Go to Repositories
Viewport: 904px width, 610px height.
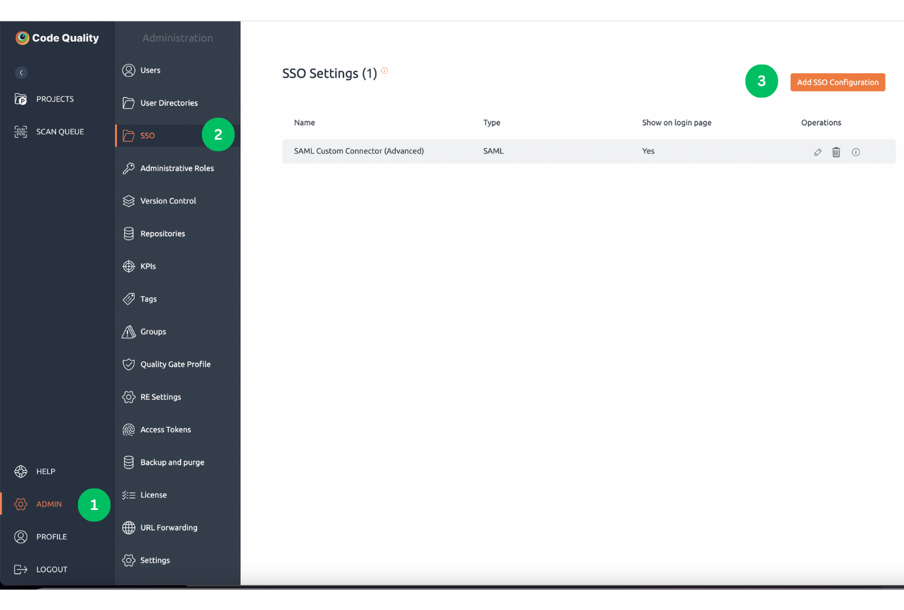click(163, 234)
